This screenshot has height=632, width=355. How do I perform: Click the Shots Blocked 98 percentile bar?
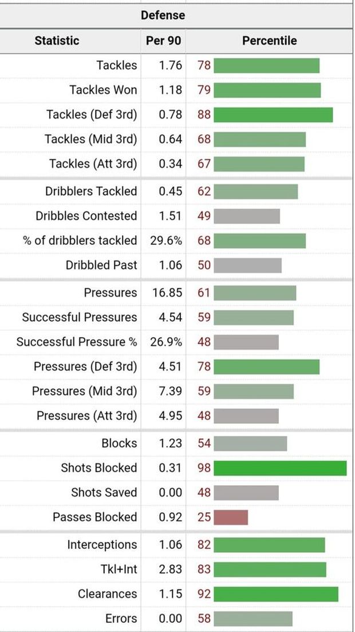[279, 468]
